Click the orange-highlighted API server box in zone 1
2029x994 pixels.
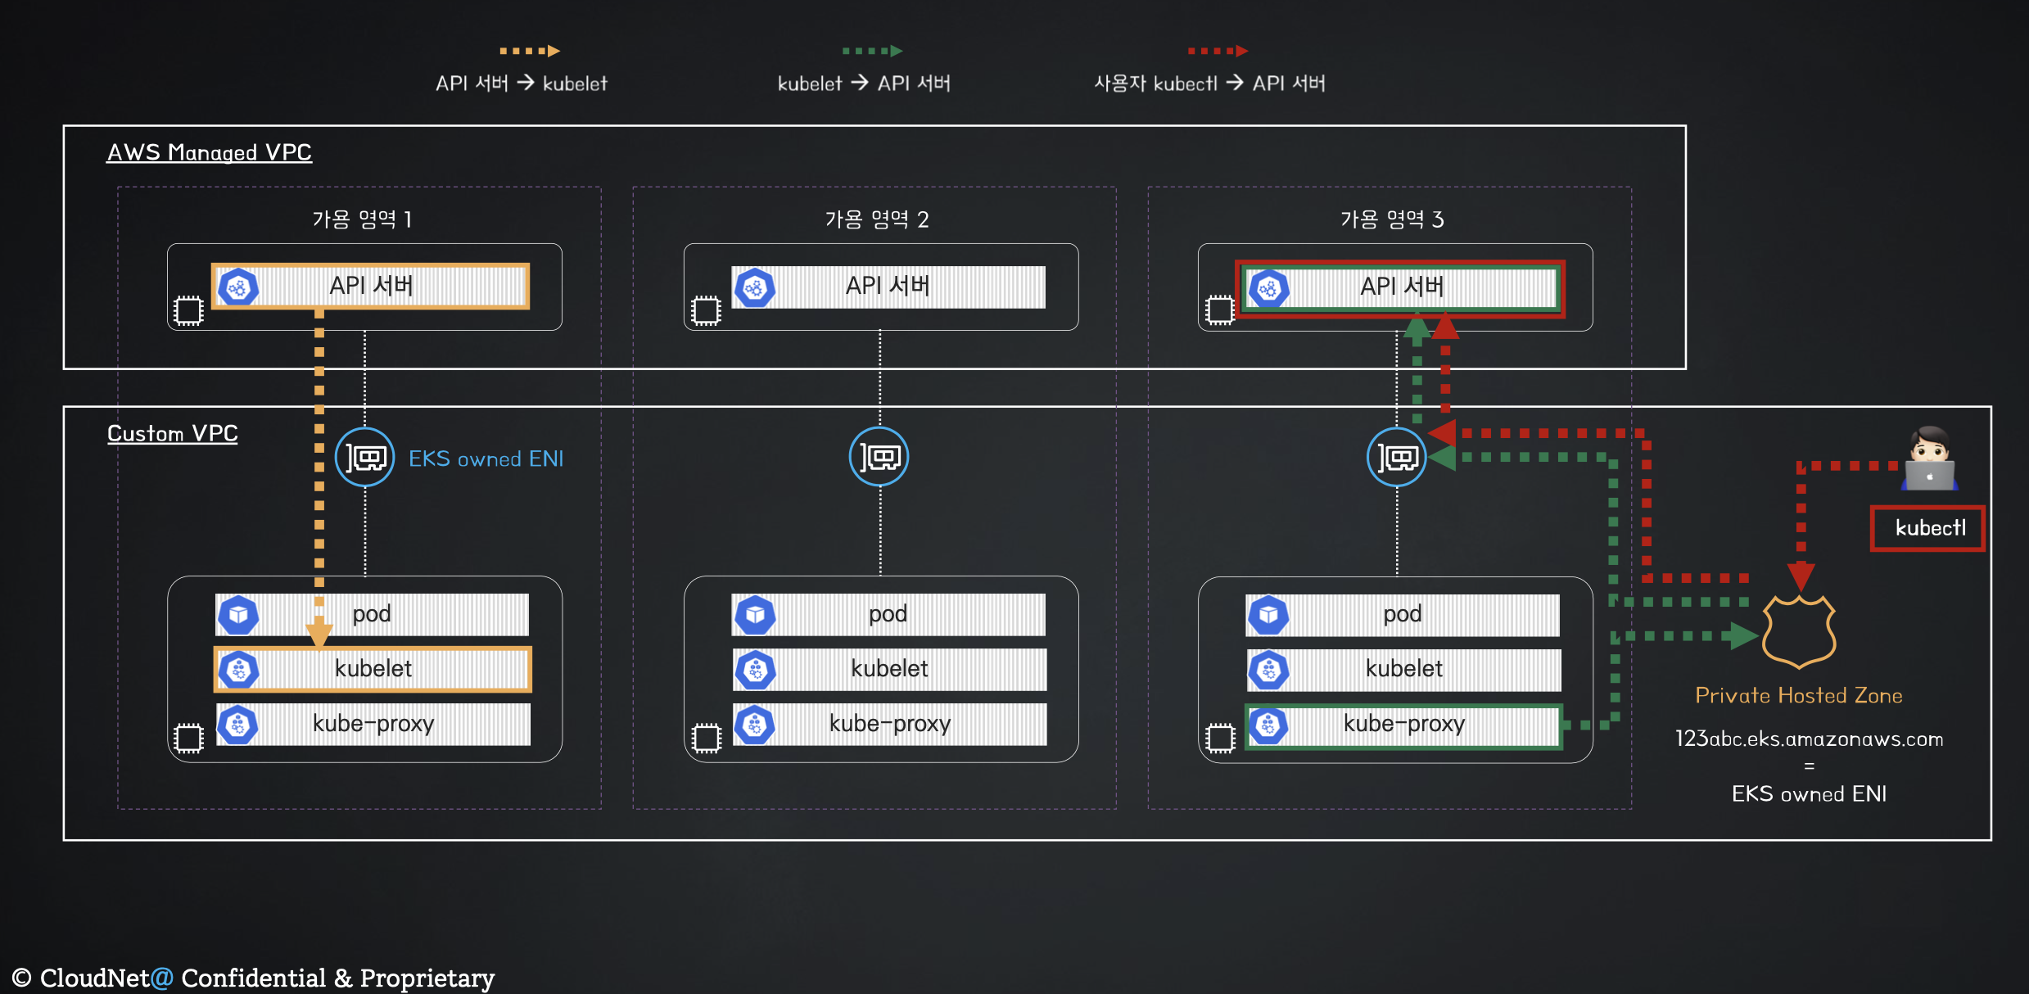tap(371, 286)
